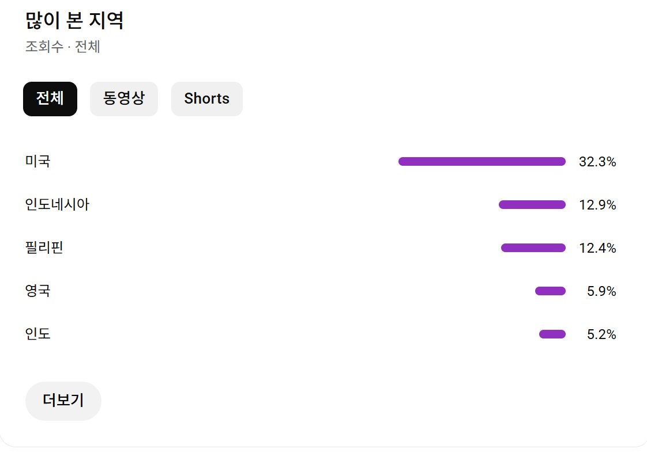The image size is (647, 453).
Task: Click the 12.9% percentage value
Action: click(x=597, y=205)
